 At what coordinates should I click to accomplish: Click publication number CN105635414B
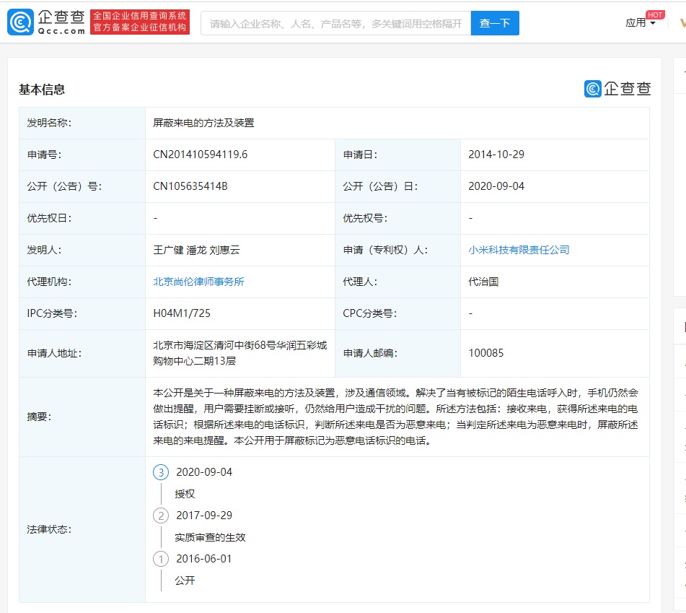pyautogui.click(x=190, y=186)
